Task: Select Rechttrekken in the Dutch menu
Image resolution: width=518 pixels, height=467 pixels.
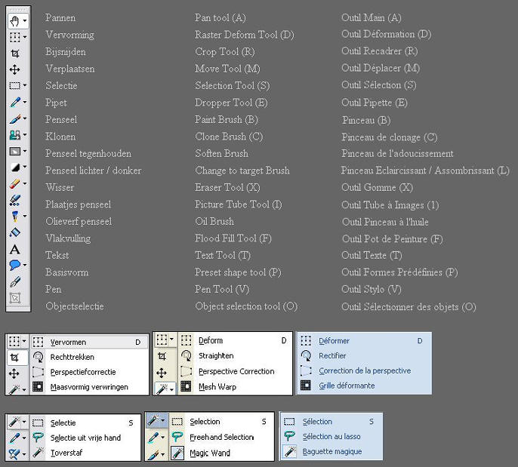Action: tap(72, 356)
